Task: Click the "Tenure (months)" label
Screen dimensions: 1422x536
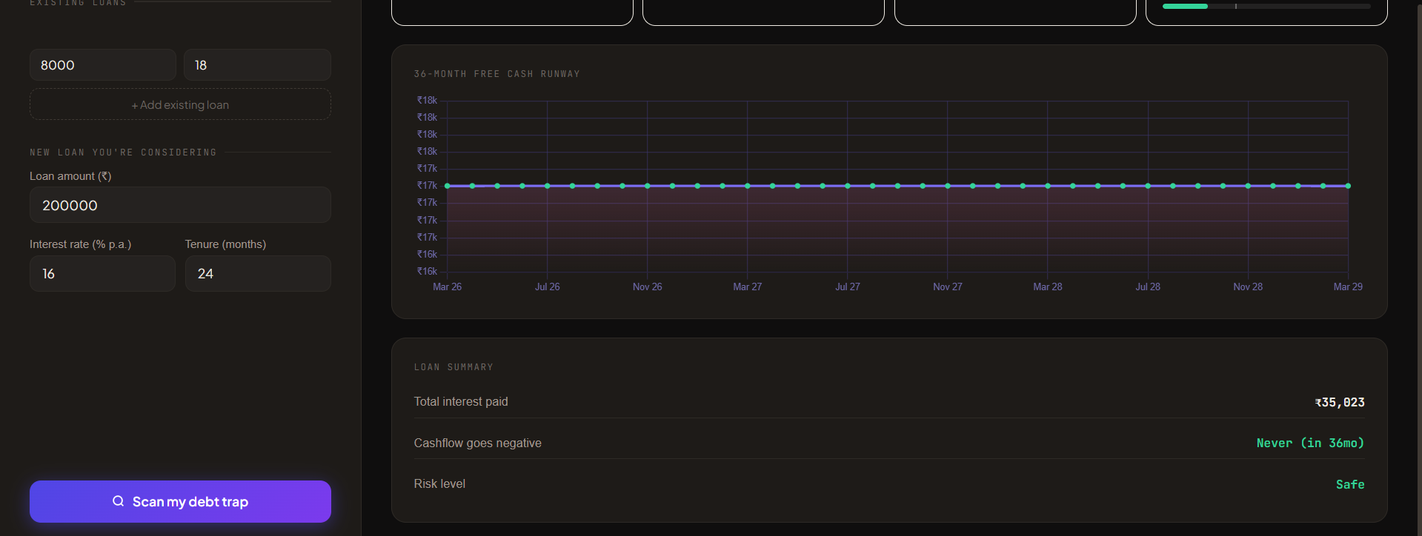Action: [225, 244]
